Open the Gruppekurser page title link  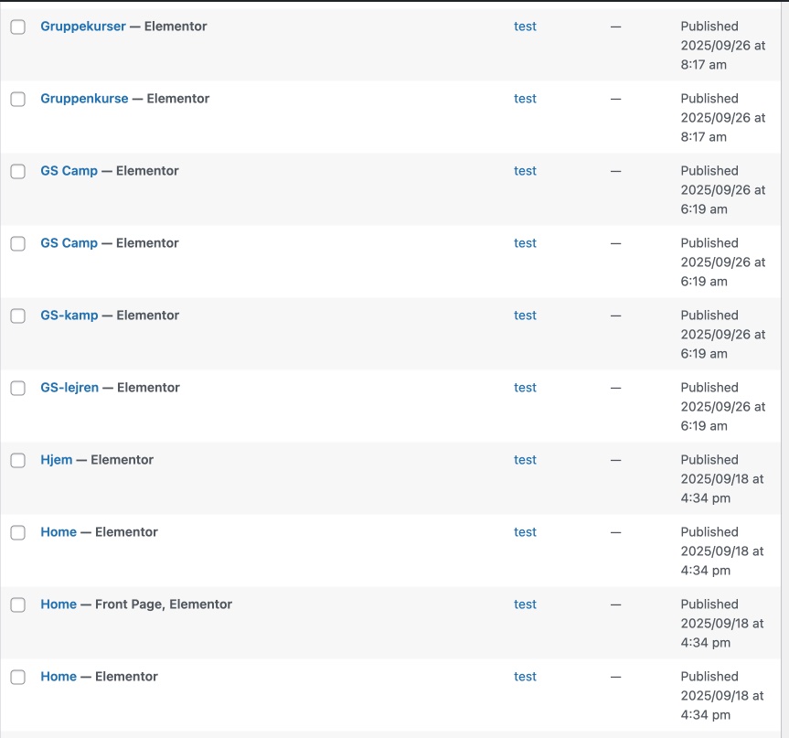click(x=83, y=27)
